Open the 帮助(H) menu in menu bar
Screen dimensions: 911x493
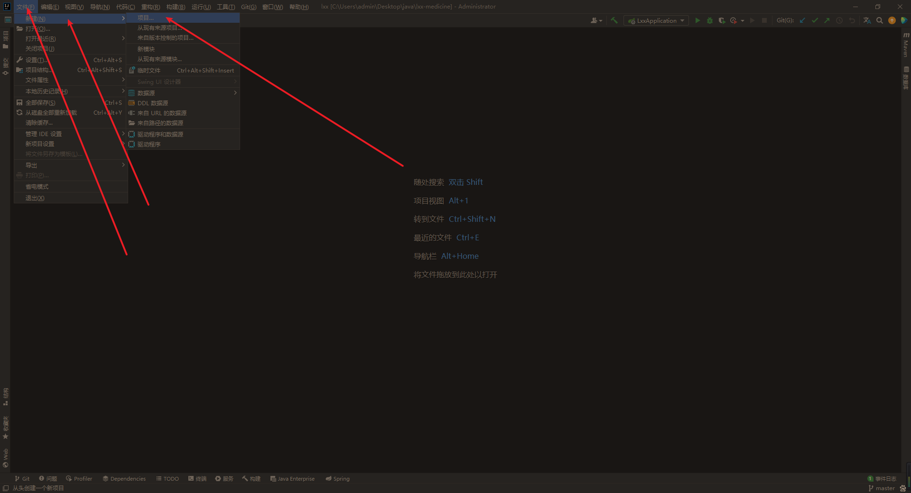point(299,7)
